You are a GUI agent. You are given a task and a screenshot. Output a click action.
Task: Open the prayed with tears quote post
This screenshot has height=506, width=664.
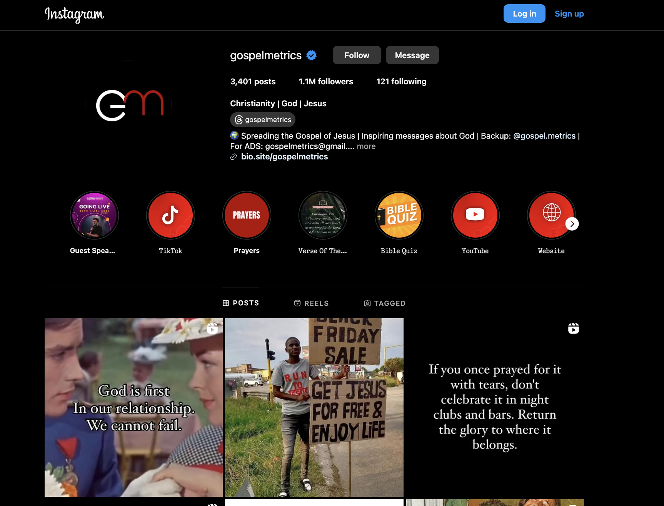pyautogui.click(x=495, y=407)
